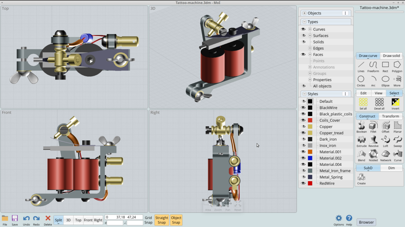This screenshot has width=405, height=227.
Task: Click the Sel all icon
Action: [363, 104]
